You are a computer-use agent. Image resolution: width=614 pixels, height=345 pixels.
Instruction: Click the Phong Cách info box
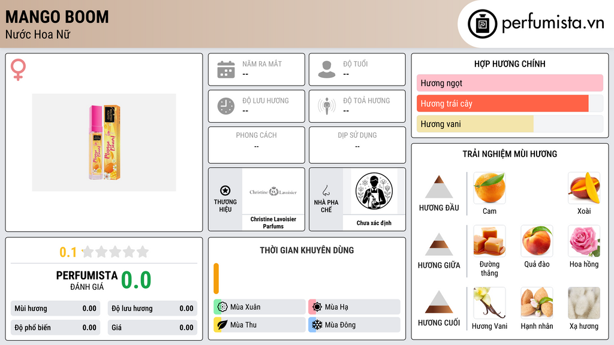[257, 145]
